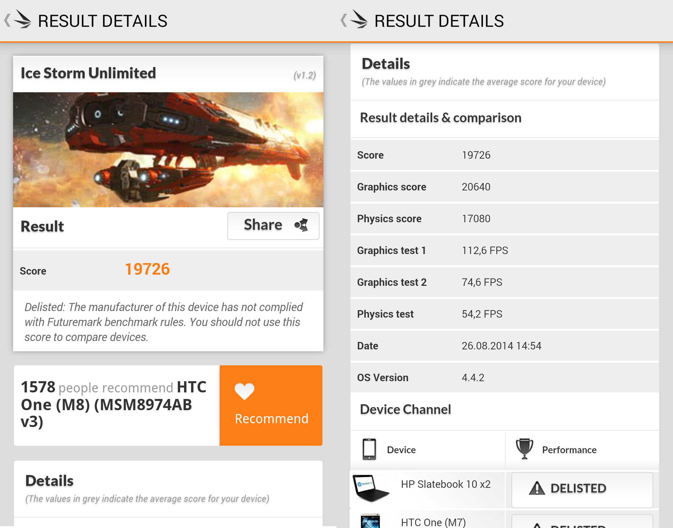Tap the back arrow in left Result Details header
Screen dimensions: 673x528
click(x=7, y=20)
